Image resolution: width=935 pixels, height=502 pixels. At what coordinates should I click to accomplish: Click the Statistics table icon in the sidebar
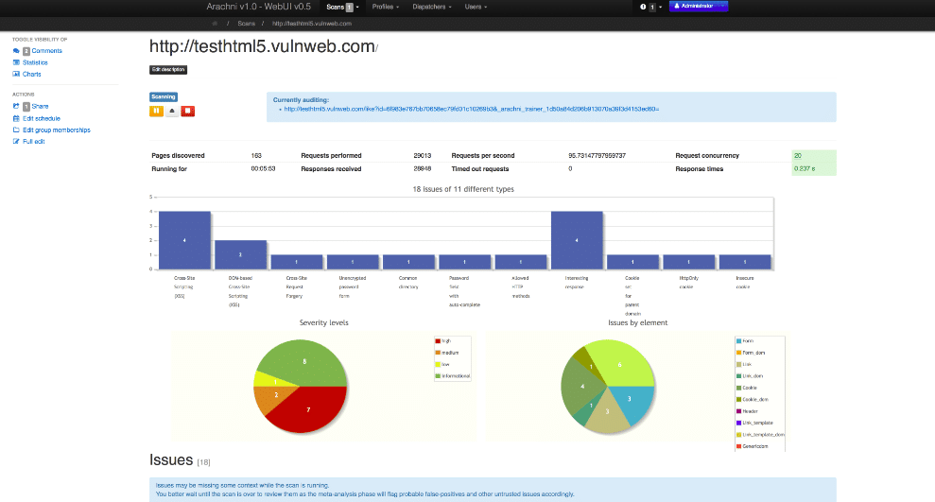pos(16,62)
